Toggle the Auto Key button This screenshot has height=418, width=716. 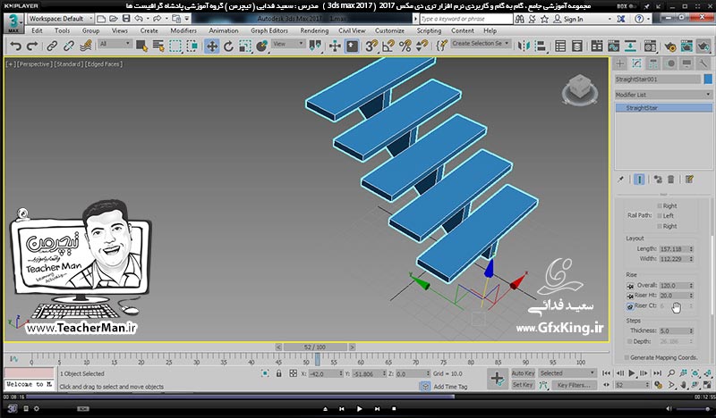[x=523, y=372]
